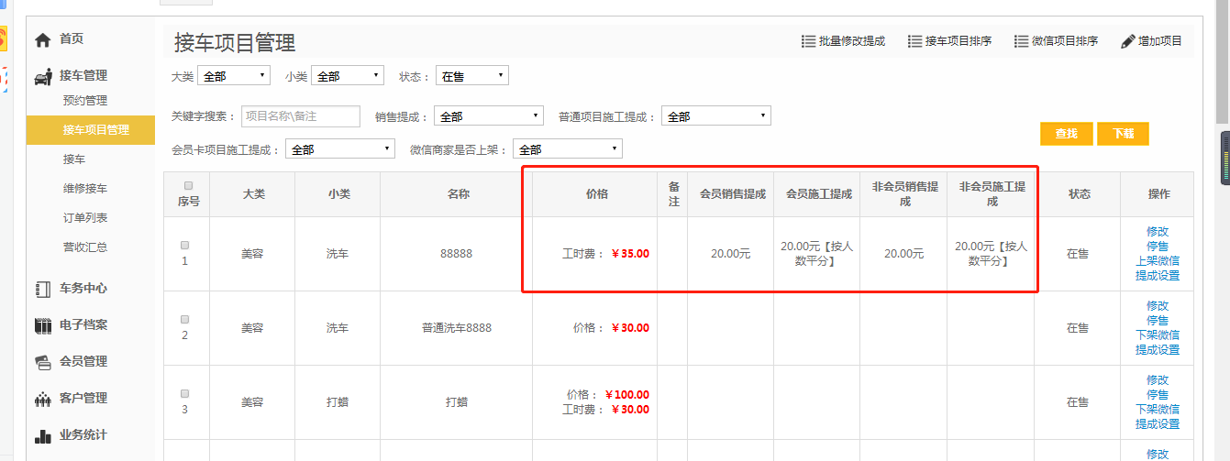
Task: Go to 预约管理 in the sidebar
Action: (x=84, y=101)
